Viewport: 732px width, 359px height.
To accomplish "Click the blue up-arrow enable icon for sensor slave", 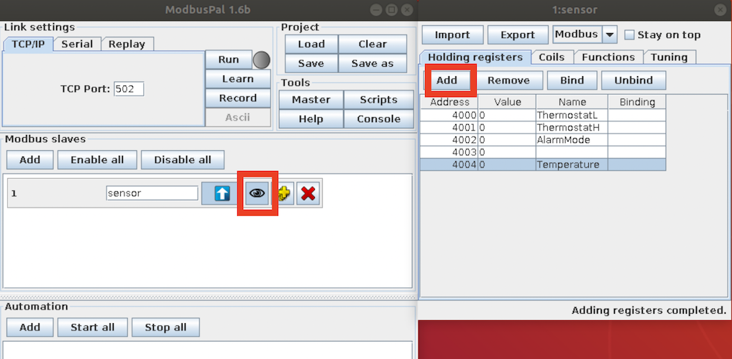I will pyautogui.click(x=222, y=193).
